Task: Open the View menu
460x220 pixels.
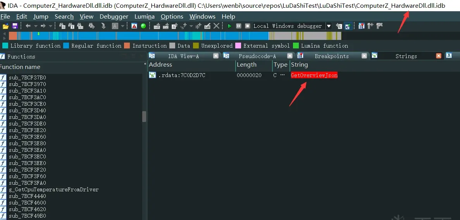Action: pos(86,17)
